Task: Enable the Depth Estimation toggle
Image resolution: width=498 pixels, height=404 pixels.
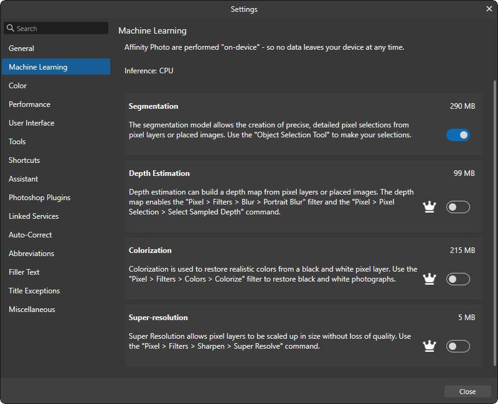Action: pyautogui.click(x=458, y=207)
